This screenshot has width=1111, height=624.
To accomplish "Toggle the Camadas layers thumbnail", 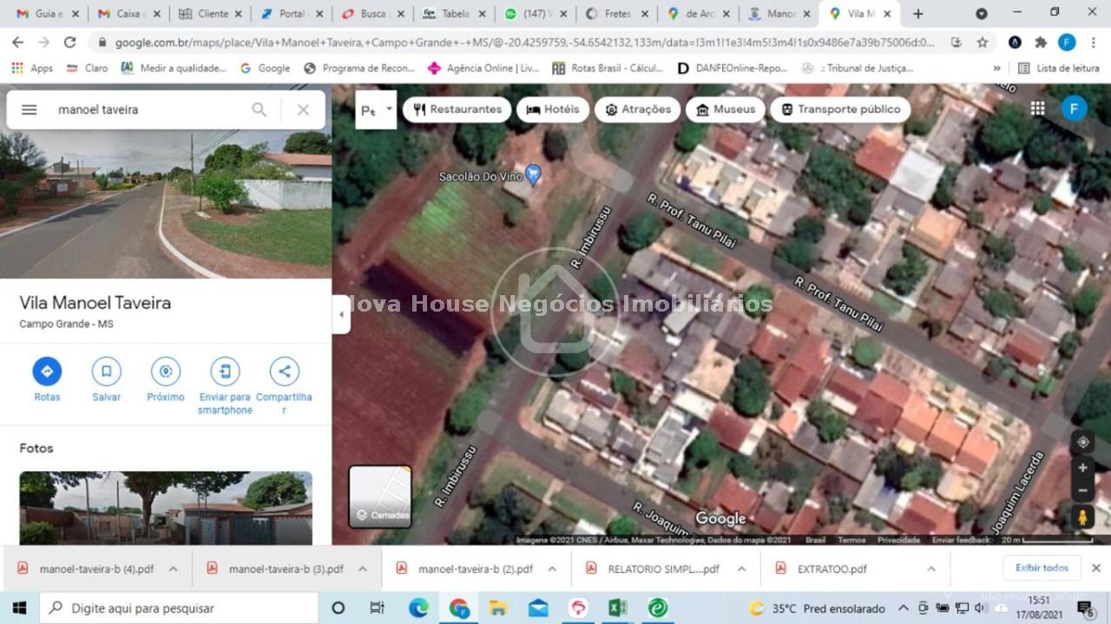I will coord(380,496).
